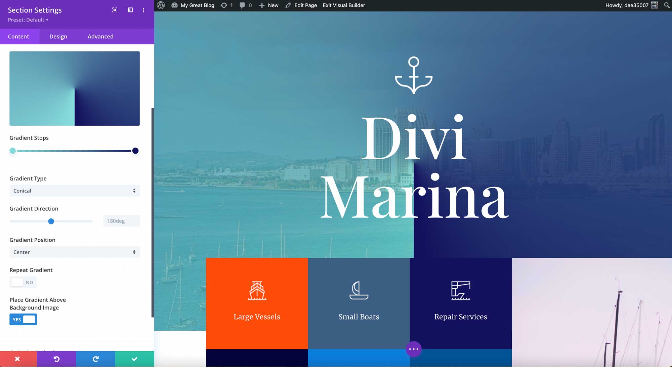The width and height of the screenshot is (672, 367).
Task: Open the Gradient Position dropdown
Action: pos(74,252)
